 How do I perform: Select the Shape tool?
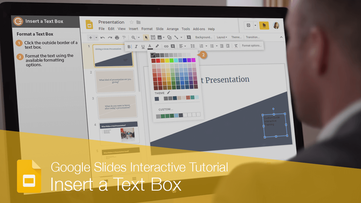tap(169, 37)
